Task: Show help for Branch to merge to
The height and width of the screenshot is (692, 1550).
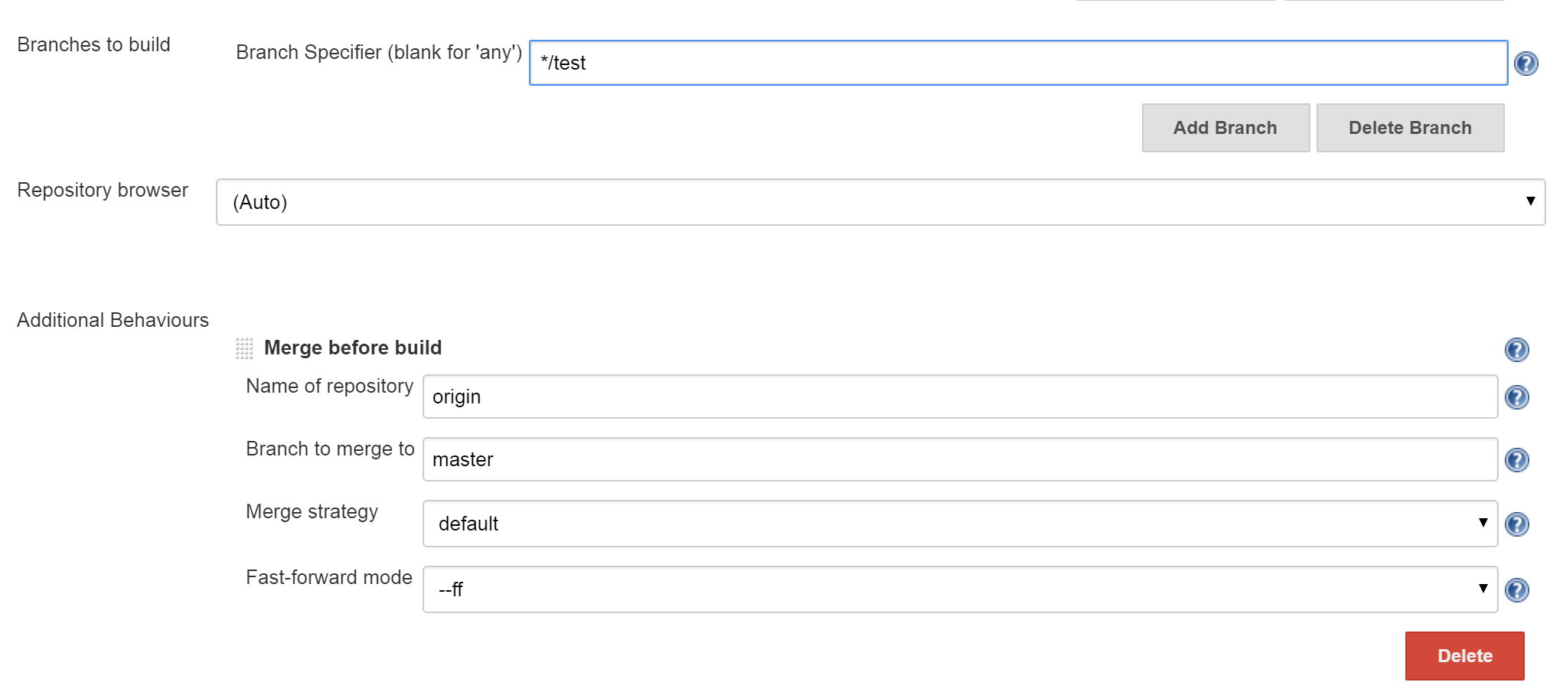Action: click(x=1516, y=460)
